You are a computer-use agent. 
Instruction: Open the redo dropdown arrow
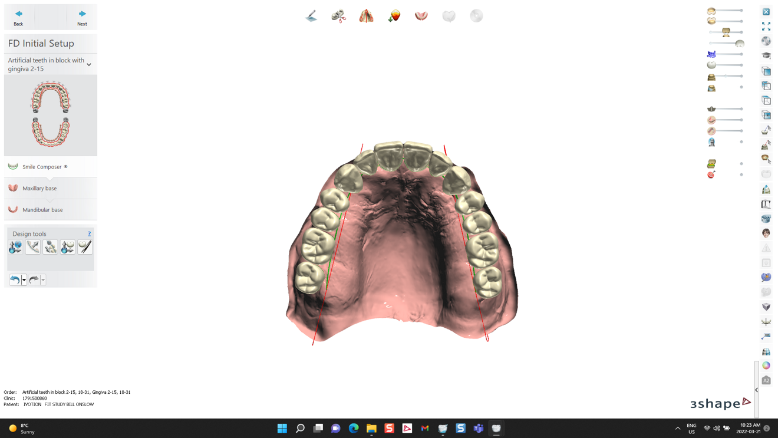(43, 279)
